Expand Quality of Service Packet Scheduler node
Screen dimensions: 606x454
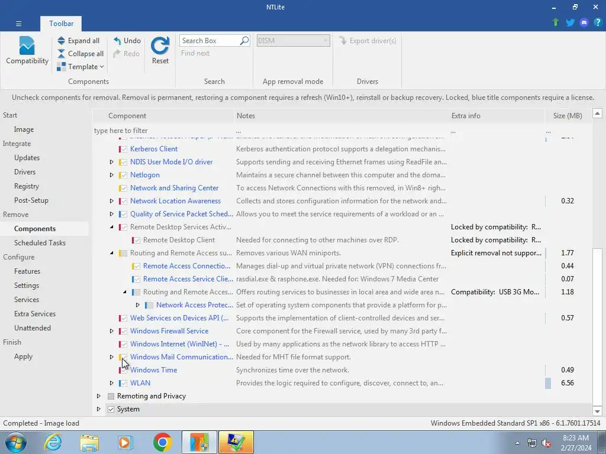pos(111,214)
